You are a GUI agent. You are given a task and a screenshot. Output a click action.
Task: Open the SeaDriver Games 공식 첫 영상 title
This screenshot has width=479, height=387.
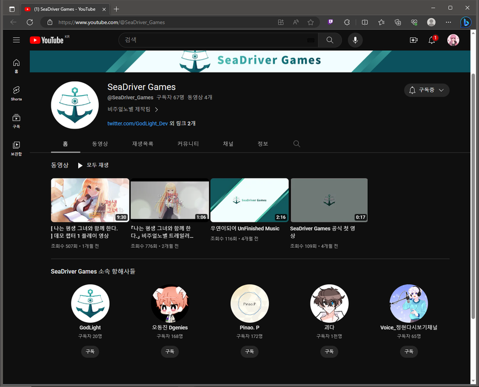(322, 232)
